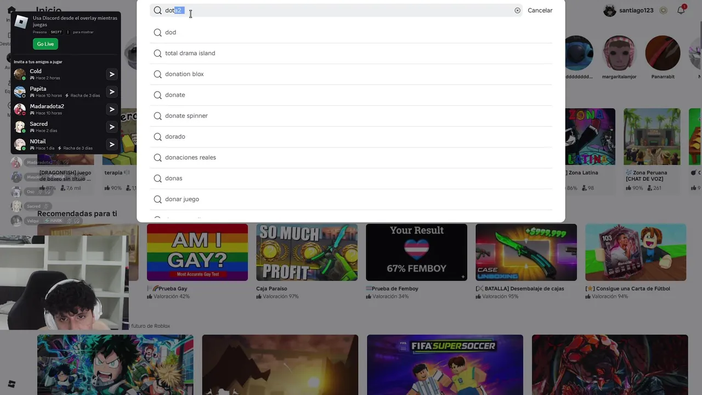Click the 'Prueba Gay' game title
This screenshot has height=395, width=702.
pos(167,289)
